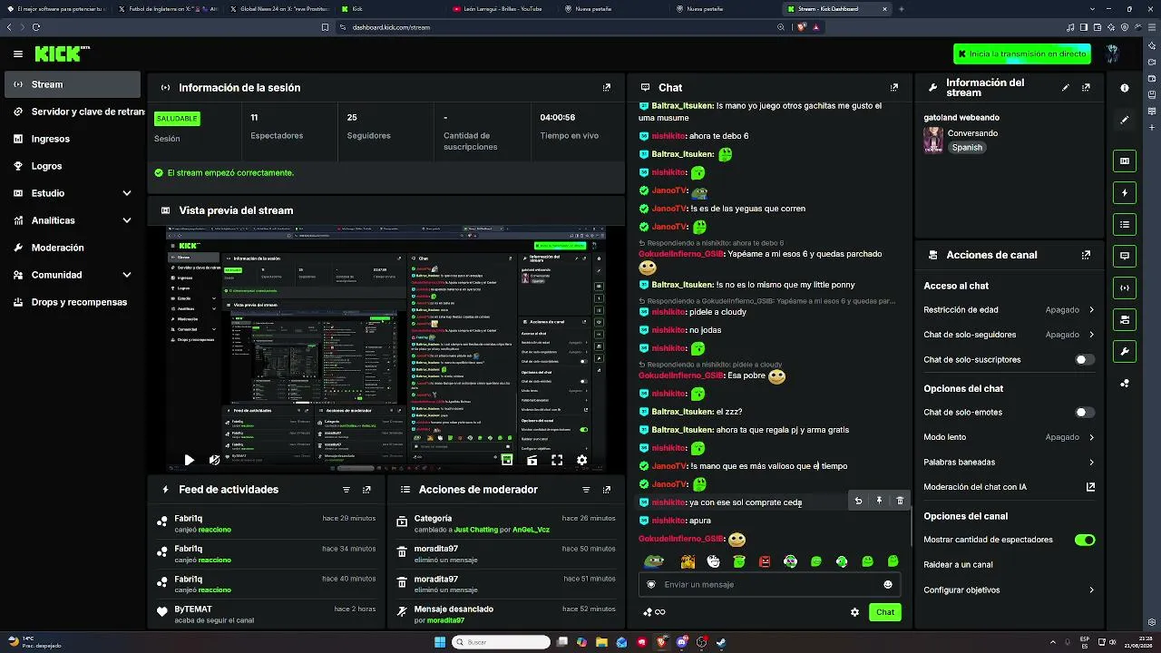Click the list moderator actions icon in right rail
This screenshot has width=1161, height=653.
pyautogui.click(x=1125, y=225)
